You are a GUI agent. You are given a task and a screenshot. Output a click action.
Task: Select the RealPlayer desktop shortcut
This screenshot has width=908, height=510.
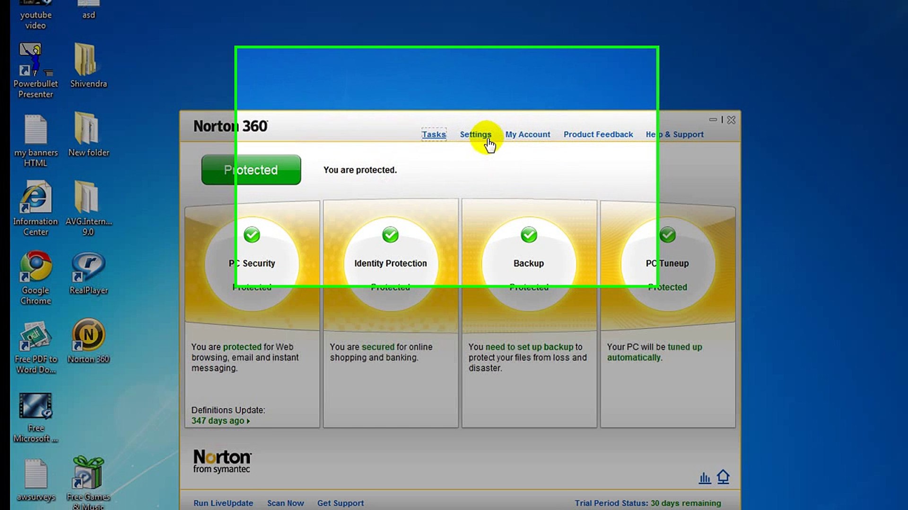88,273
